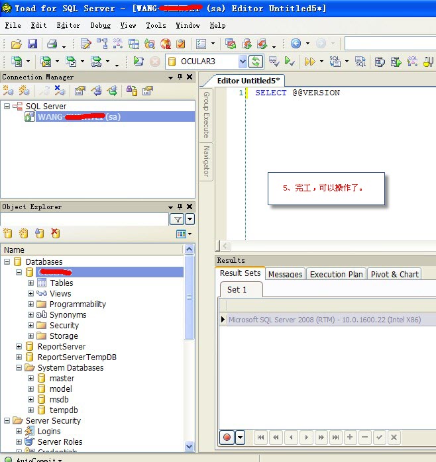Expand the Tables tree node
Screen dimensions: 436x462
[x=30, y=283]
